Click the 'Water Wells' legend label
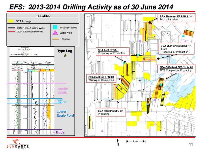202x151 pixels. [x=66, y=33]
